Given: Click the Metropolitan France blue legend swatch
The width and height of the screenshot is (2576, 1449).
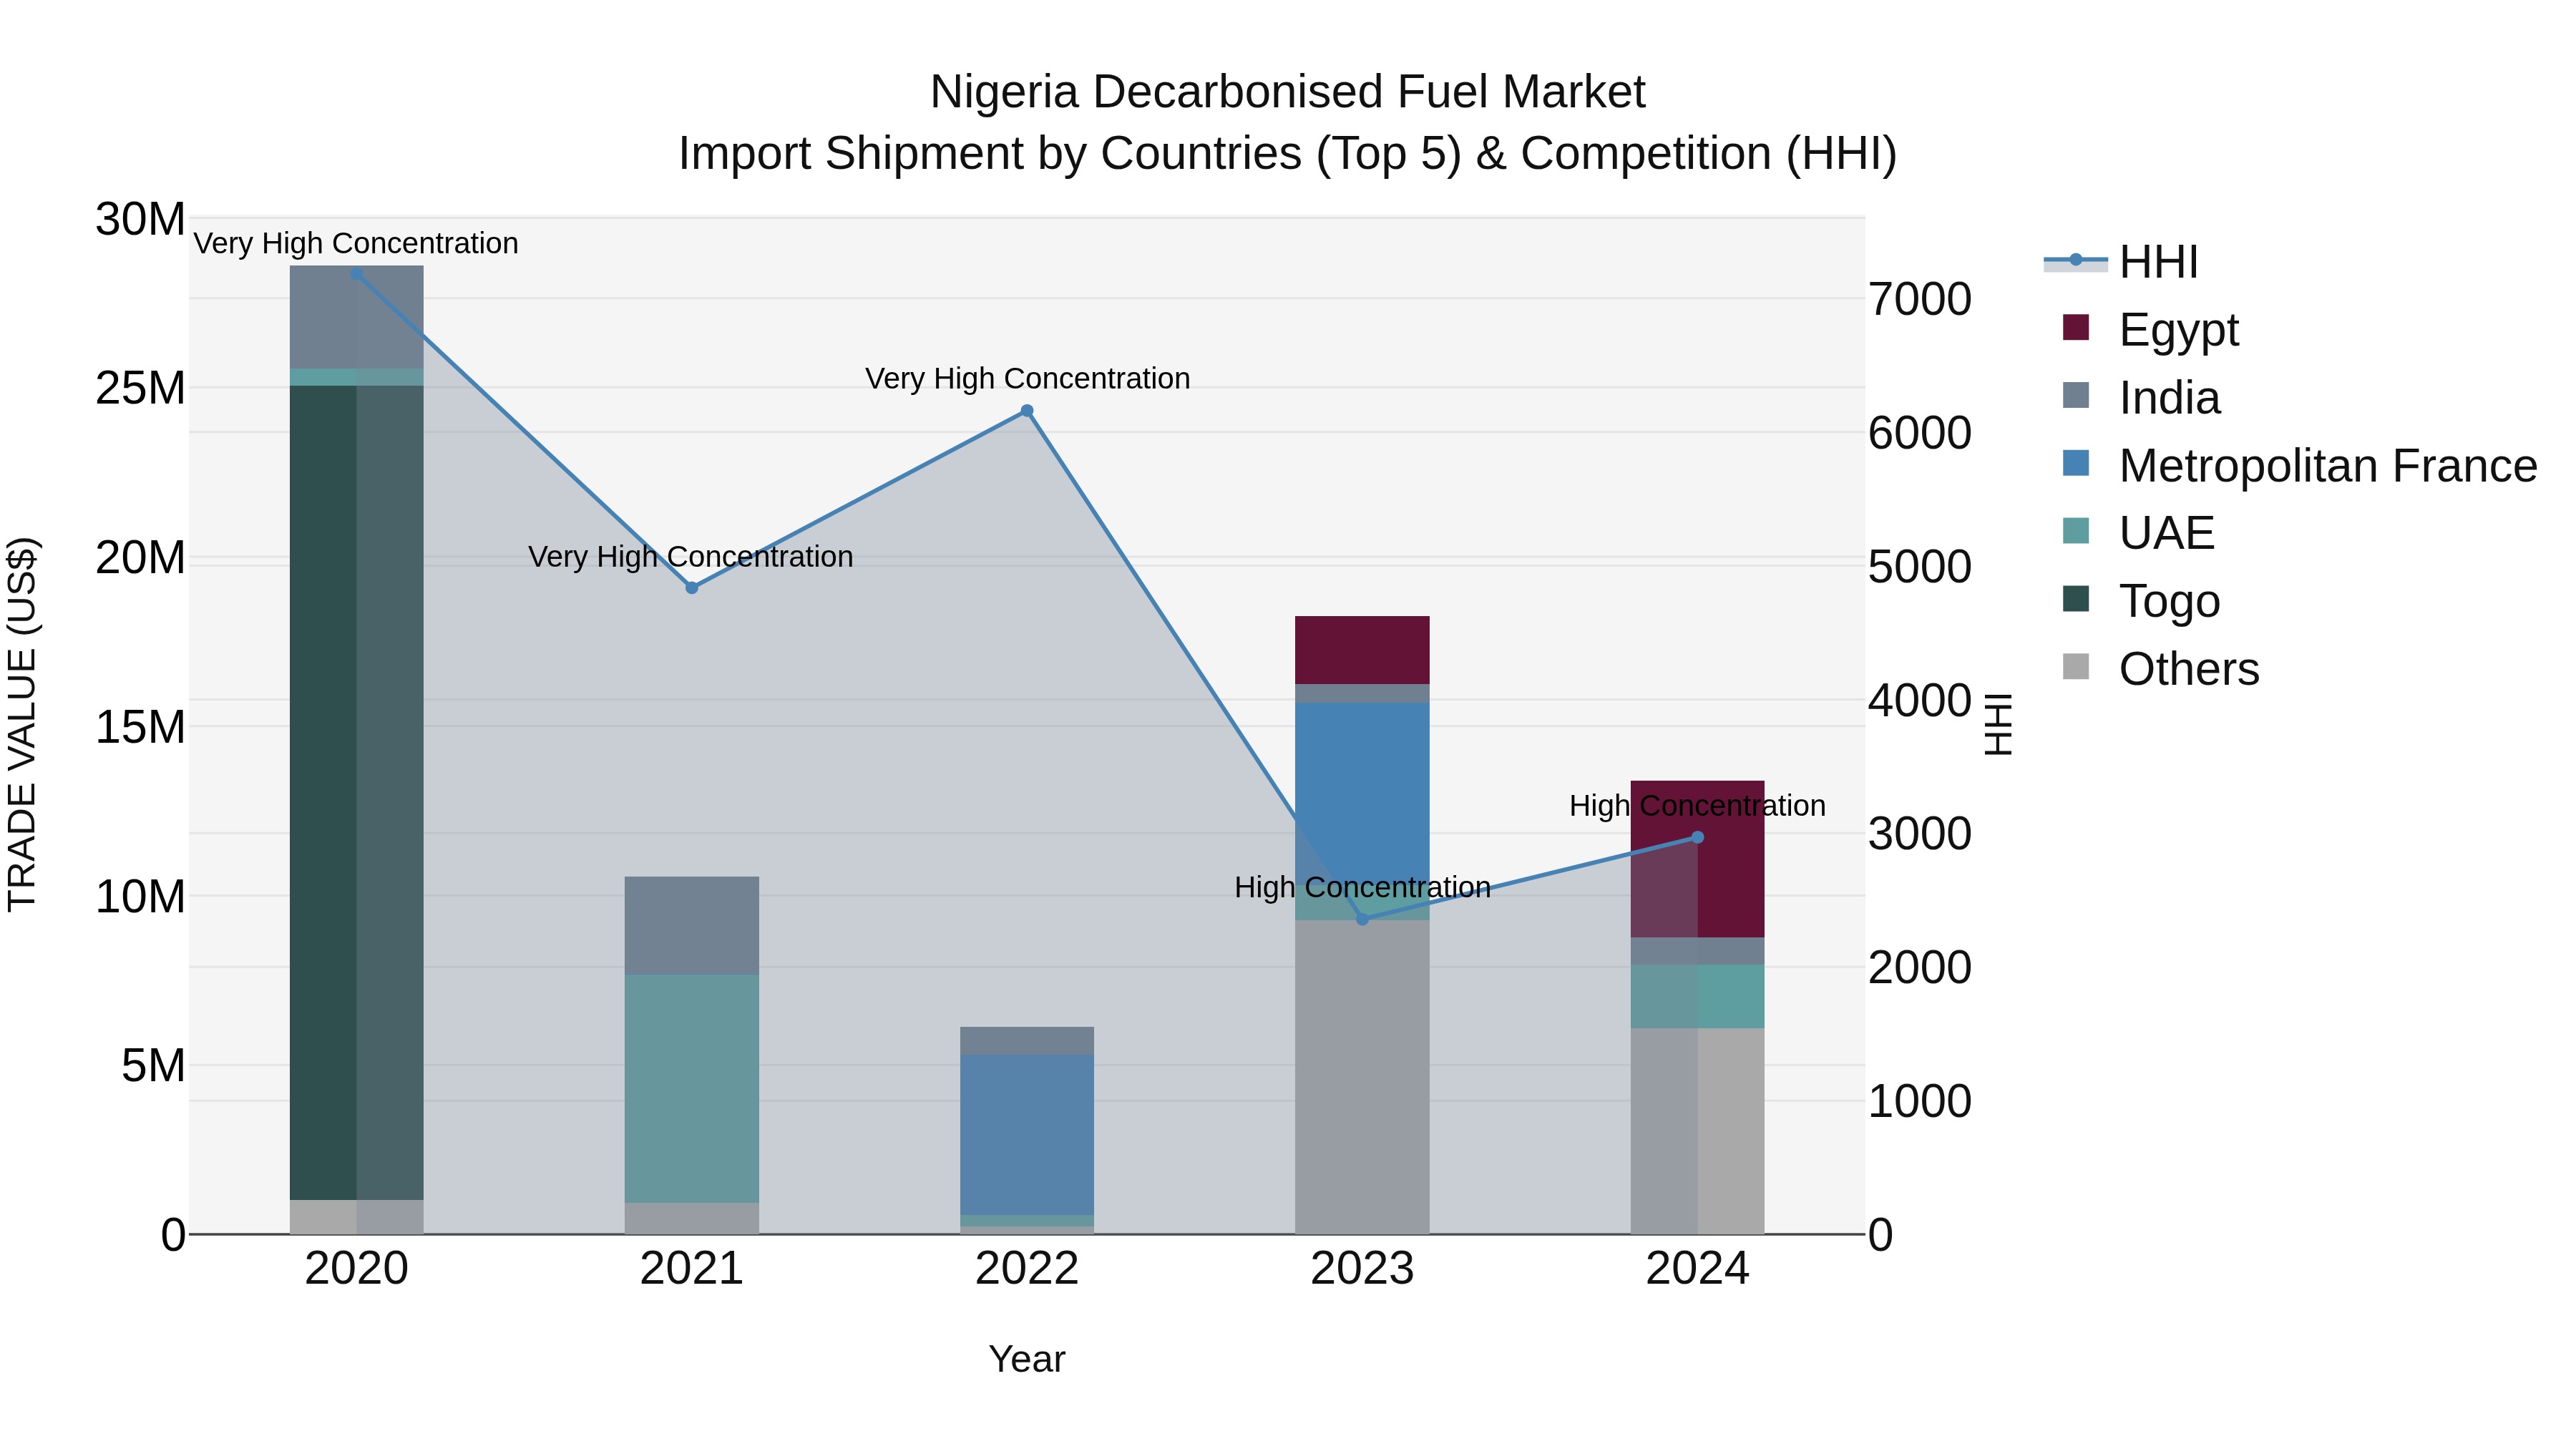Looking at the screenshot, I should coord(2076,463).
